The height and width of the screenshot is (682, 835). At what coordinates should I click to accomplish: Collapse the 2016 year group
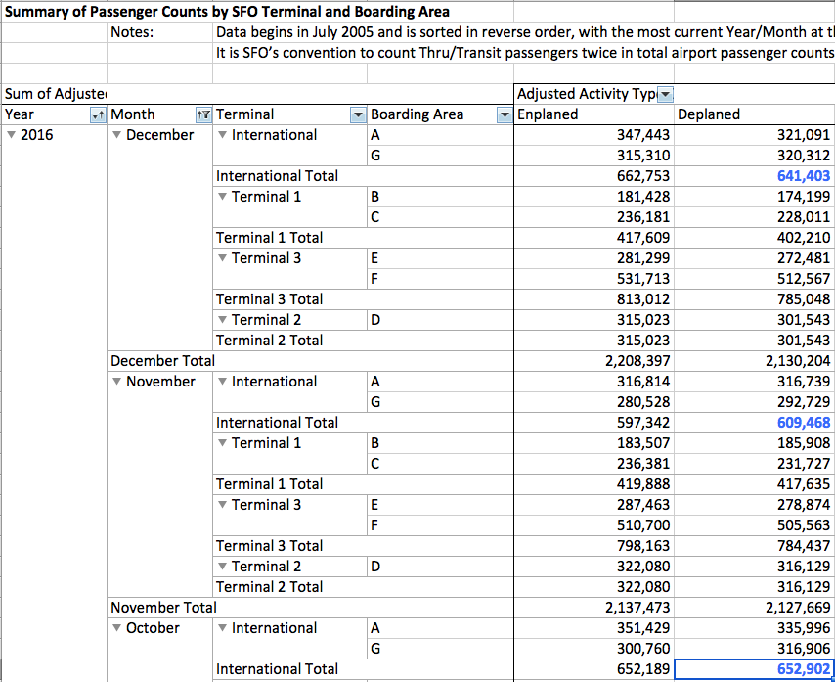click(11, 135)
